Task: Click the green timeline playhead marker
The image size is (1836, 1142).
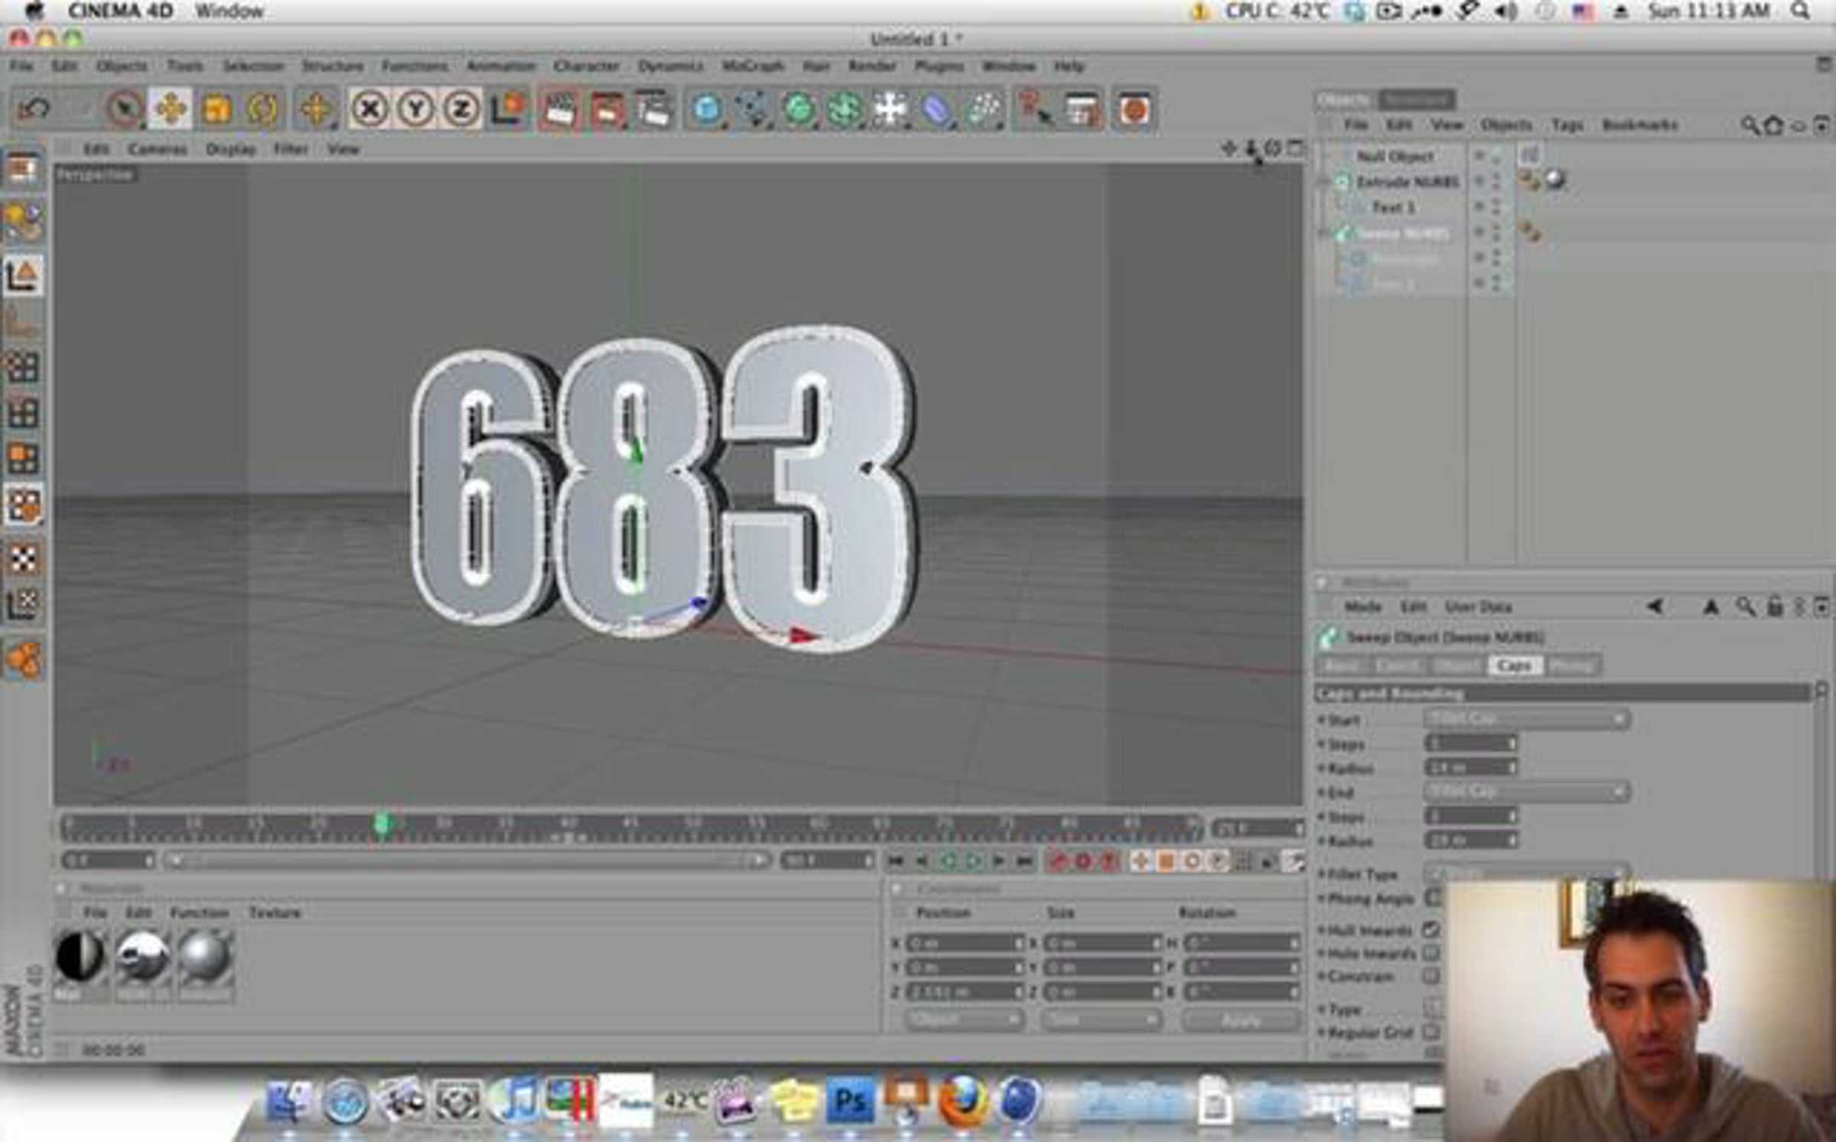Action: click(x=382, y=825)
